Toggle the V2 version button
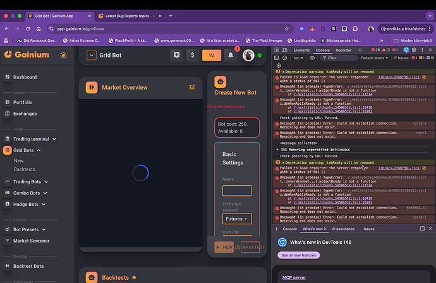This screenshot has width=436, height=283. [x=212, y=55]
